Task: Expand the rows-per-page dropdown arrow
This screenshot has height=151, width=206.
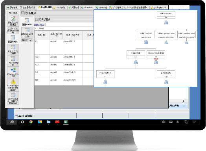Action: [184, 106]
